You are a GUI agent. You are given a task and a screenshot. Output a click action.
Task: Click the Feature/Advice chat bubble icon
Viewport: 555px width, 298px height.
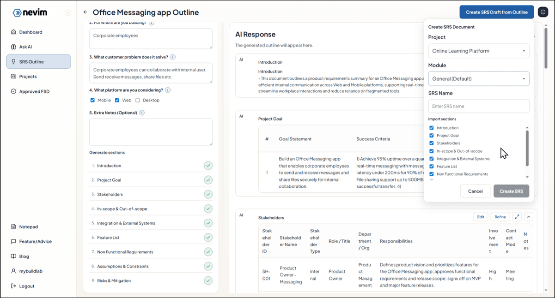pyautogui.click(x=12, y=241)
